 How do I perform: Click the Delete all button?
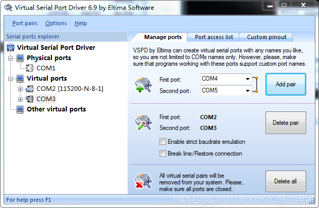[x=286, y=181]
